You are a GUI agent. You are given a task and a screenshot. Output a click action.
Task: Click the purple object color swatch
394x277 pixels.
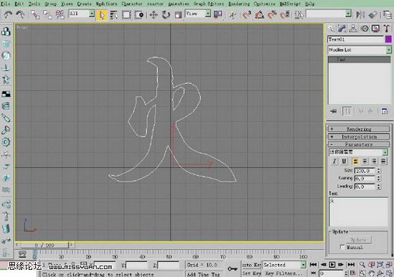point(388,39)
